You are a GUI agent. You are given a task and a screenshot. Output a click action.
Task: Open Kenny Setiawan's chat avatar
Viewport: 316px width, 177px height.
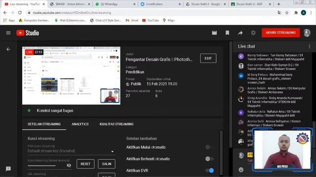tap(241, 57)
